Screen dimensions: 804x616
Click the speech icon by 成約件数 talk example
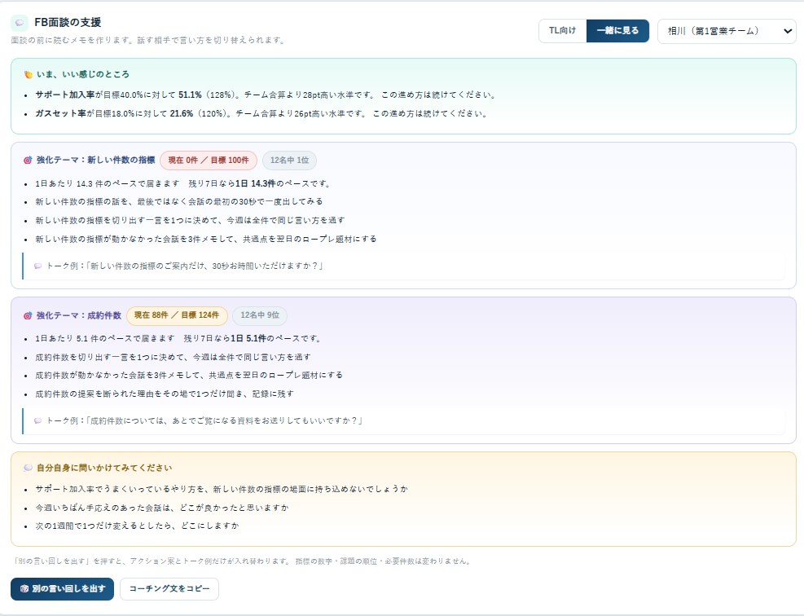pyautogui.click(x=38, y=420)
